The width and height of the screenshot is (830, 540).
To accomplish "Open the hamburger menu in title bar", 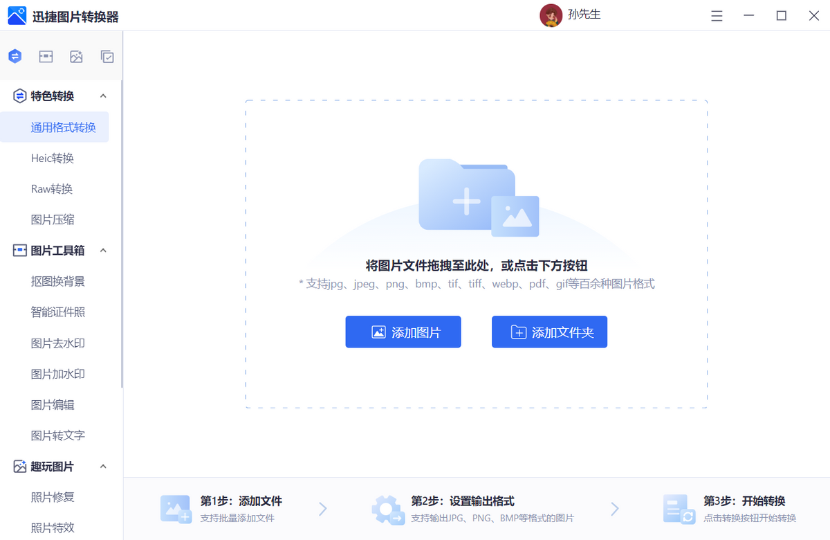I will click(x=717, y=15).
